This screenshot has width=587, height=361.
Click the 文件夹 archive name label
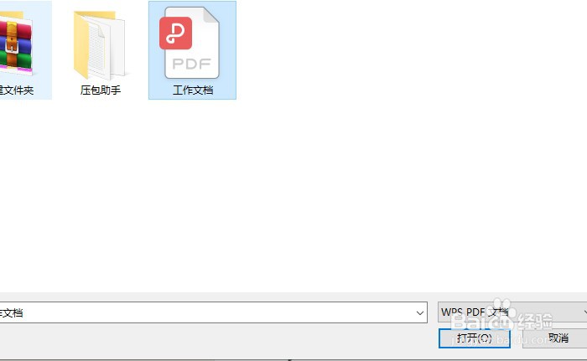tap(17, 90)
